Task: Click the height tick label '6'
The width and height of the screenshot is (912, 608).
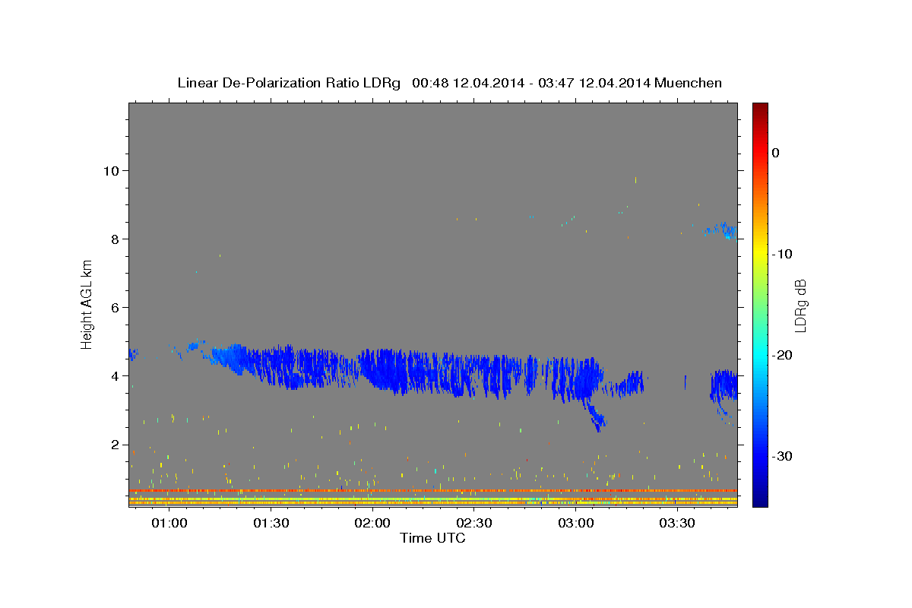Action: pos(116,307)
